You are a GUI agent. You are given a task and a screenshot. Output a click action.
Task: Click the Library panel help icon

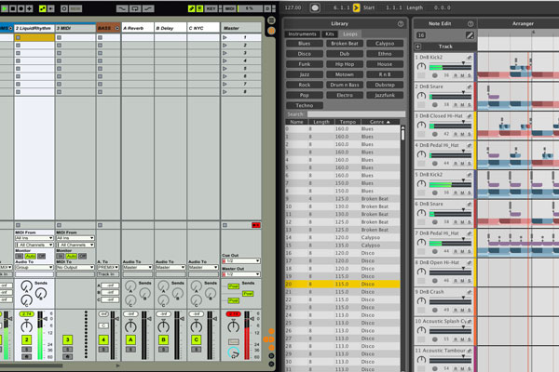[401, 23]
